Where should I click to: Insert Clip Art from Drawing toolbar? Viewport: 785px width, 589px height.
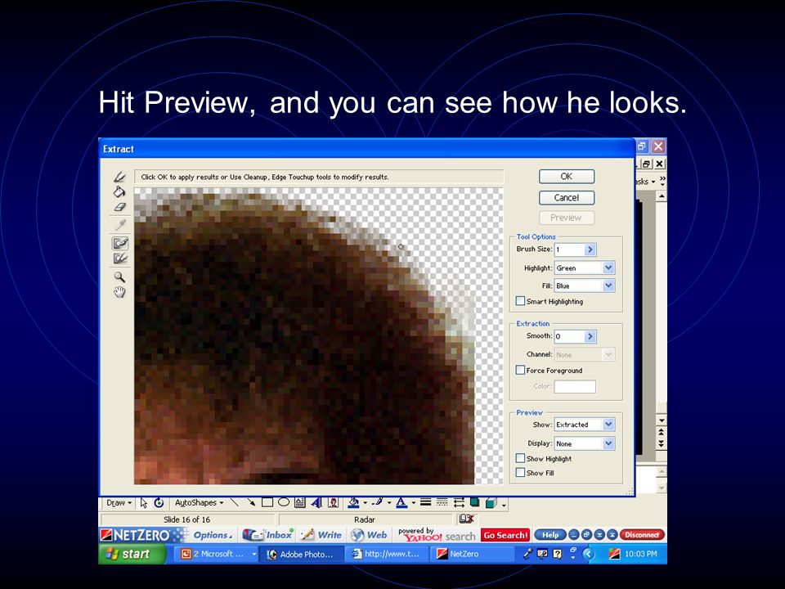(334, 502)
